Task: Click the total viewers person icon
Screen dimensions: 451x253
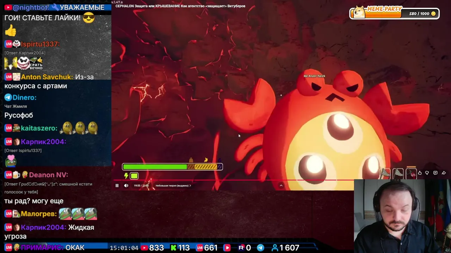Action: click(x=275, y=248)
